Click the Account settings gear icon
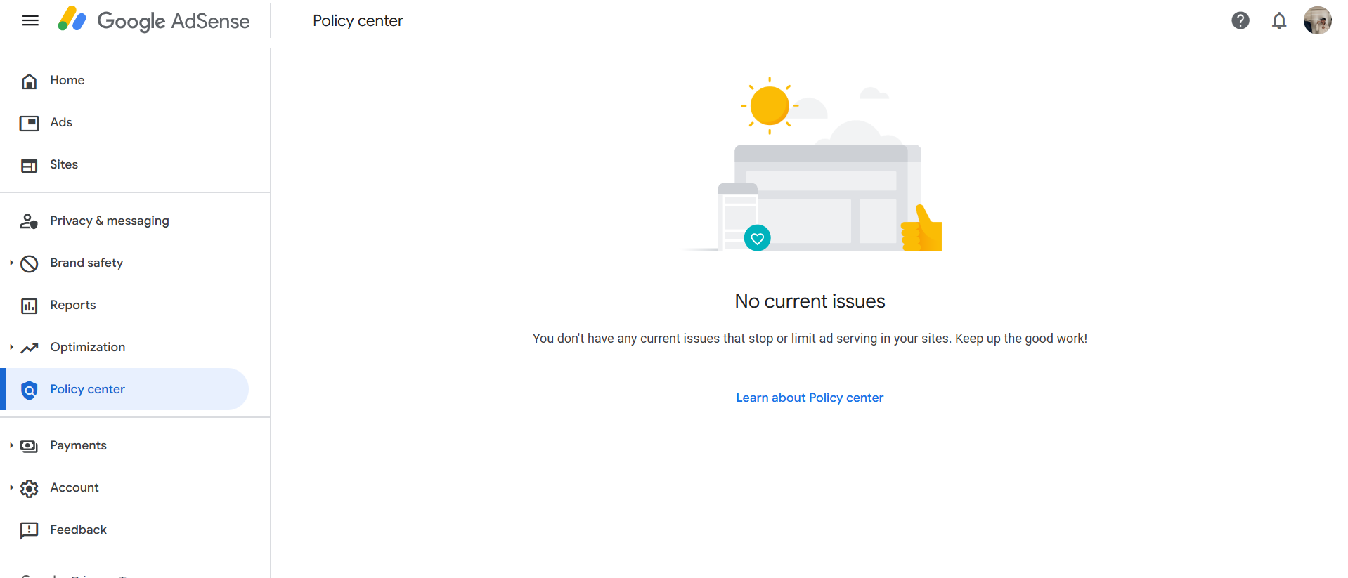The height and width of the screenshot is (578, 1348). [x=29, y=488]
